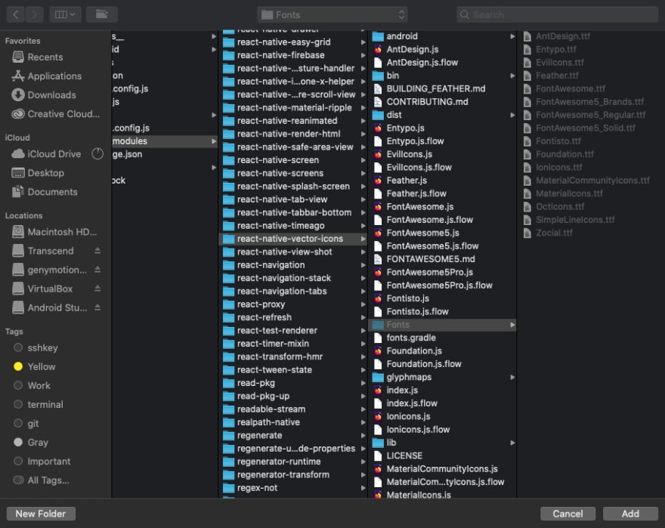This screenshot has width=665, height=528.
Task: Filter by the Yellow tag
Action: pyautogui.click(x=41, y=367)
